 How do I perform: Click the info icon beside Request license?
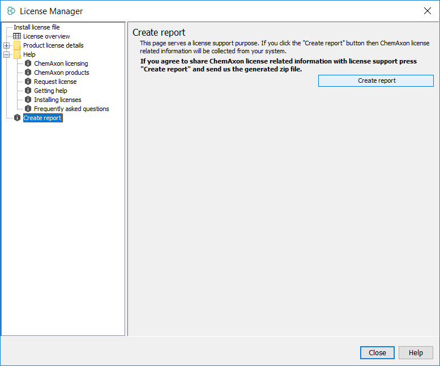(x=28, y=82)
